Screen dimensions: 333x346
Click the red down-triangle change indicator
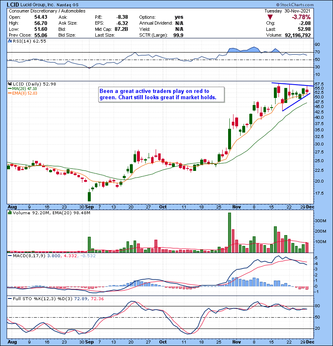270,17
